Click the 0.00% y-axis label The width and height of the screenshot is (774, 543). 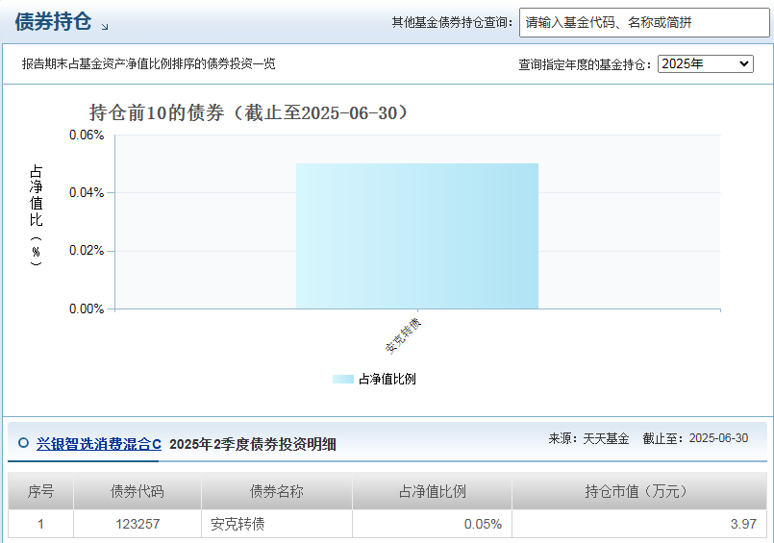[x=87, y=309]
